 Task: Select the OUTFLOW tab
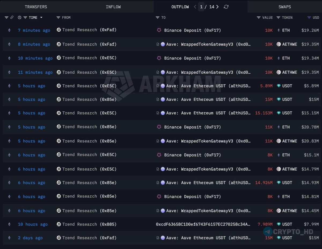click(180, 7)
